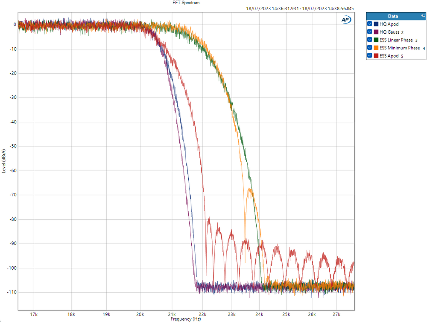Select the ESS Minimum Phase legend label

click(x=400, y=48)
